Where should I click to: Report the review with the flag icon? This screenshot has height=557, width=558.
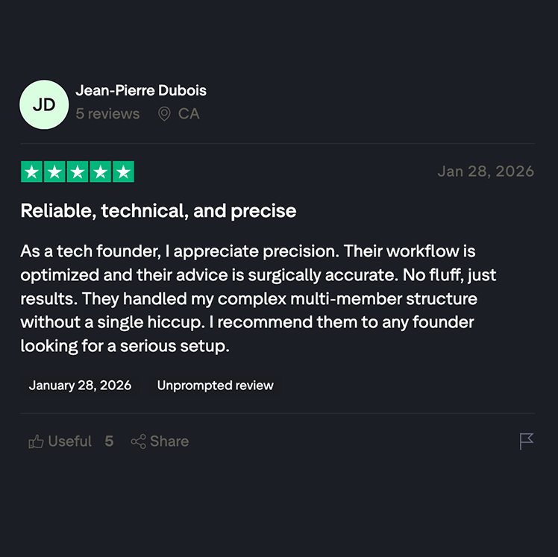click(527, 441)
